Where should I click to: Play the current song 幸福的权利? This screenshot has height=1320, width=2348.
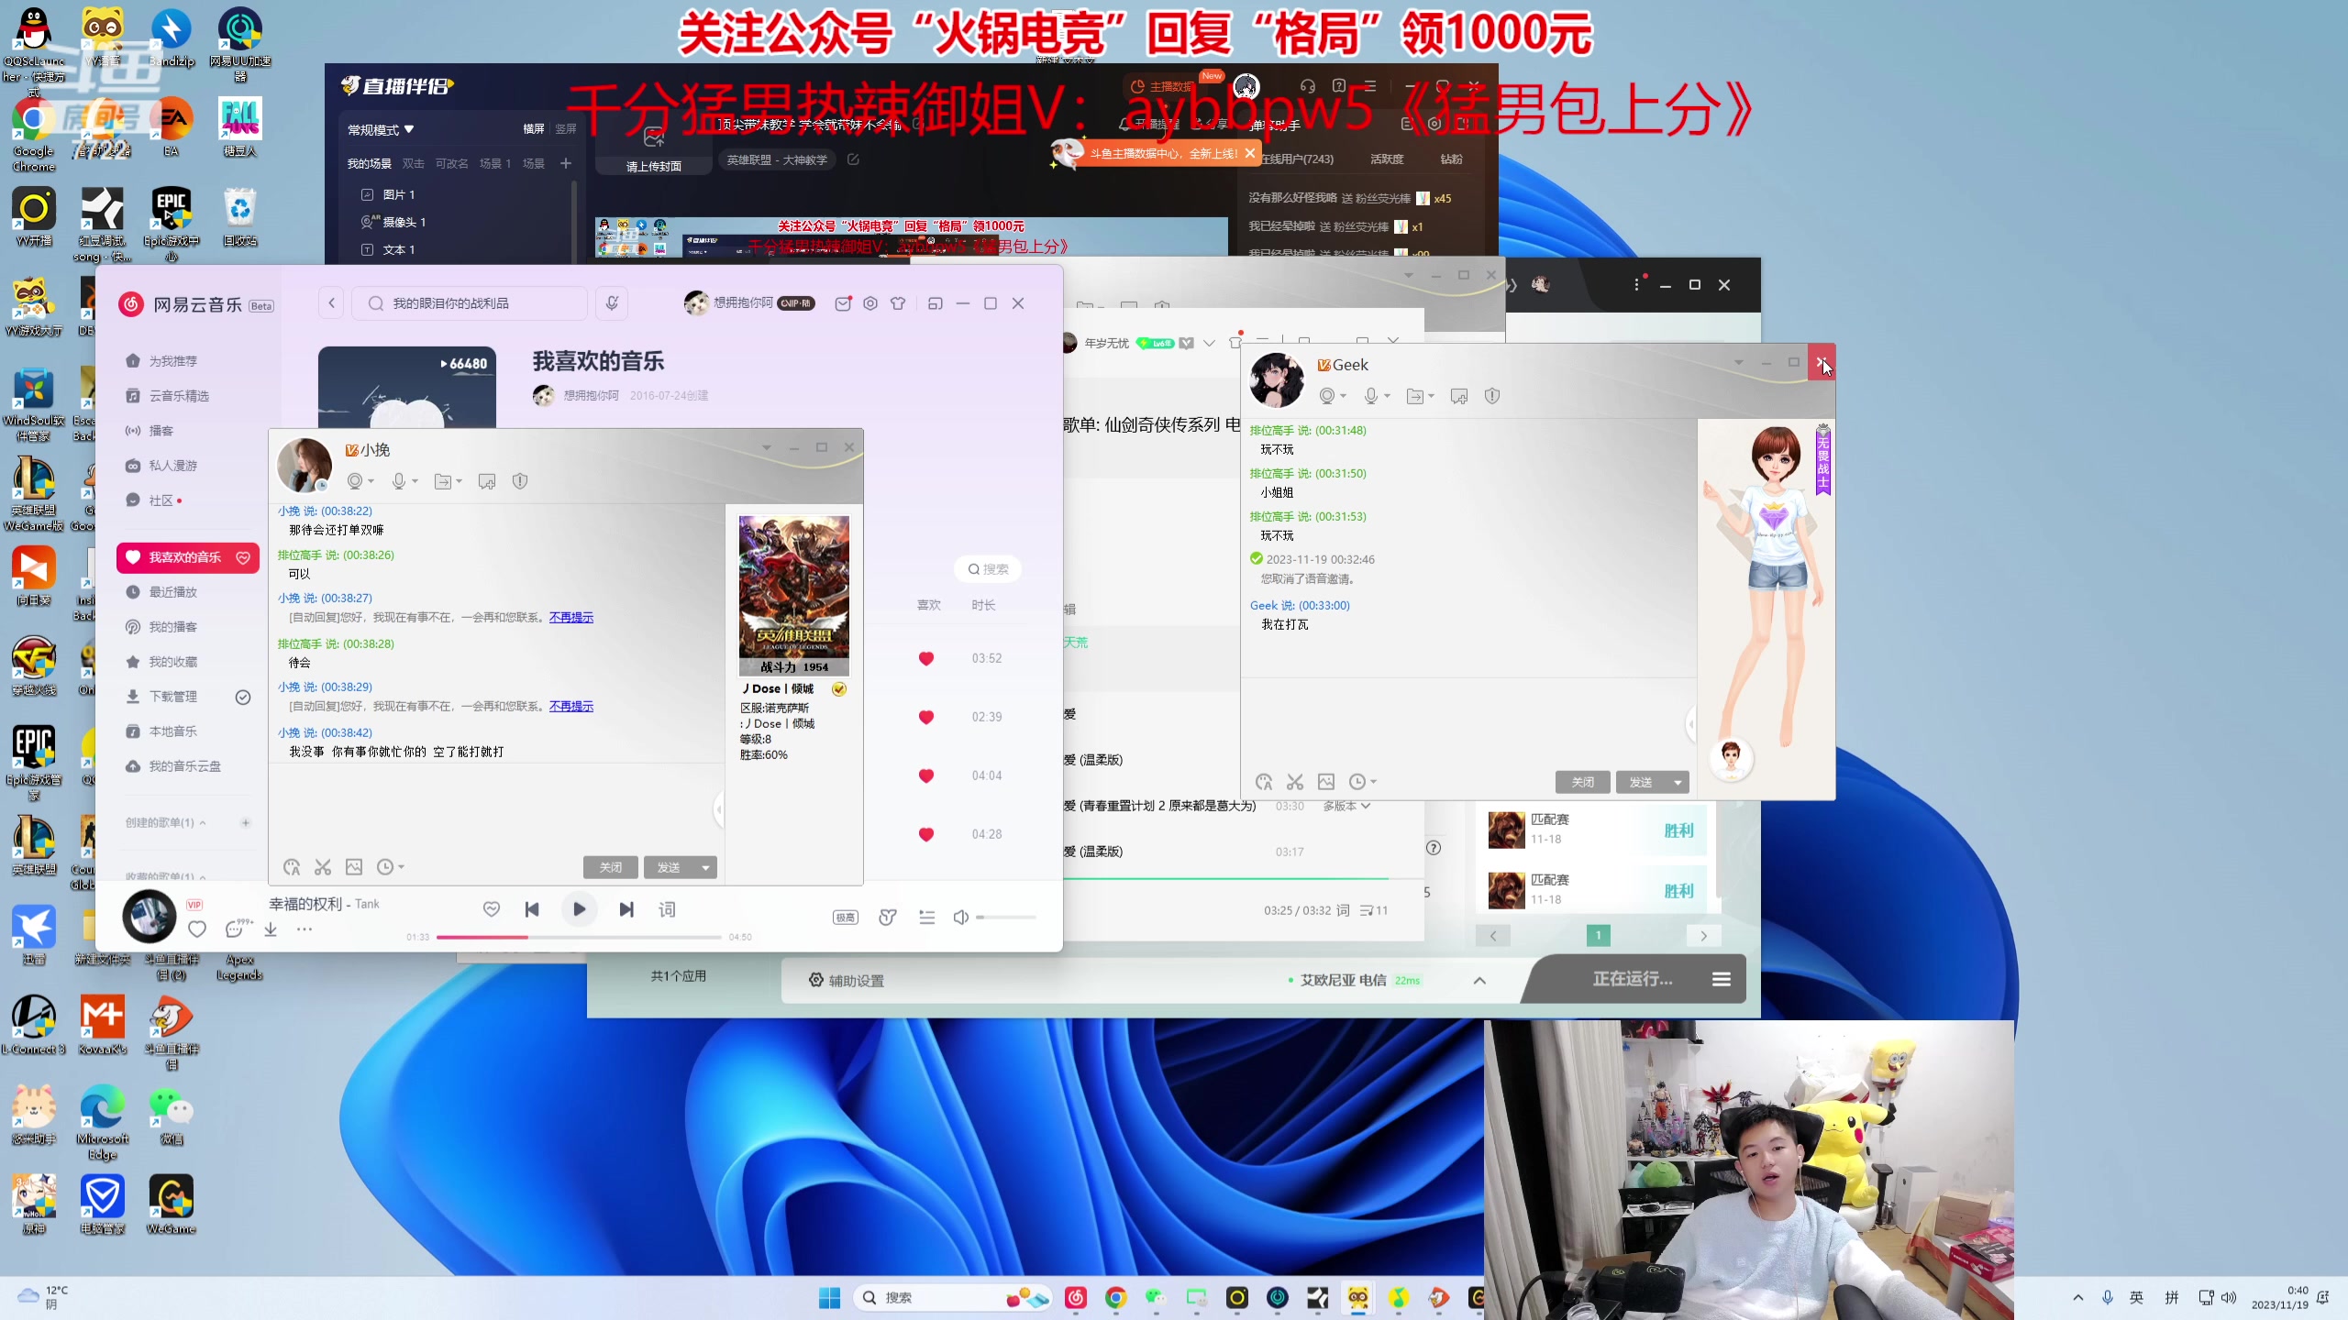point(579,909)
